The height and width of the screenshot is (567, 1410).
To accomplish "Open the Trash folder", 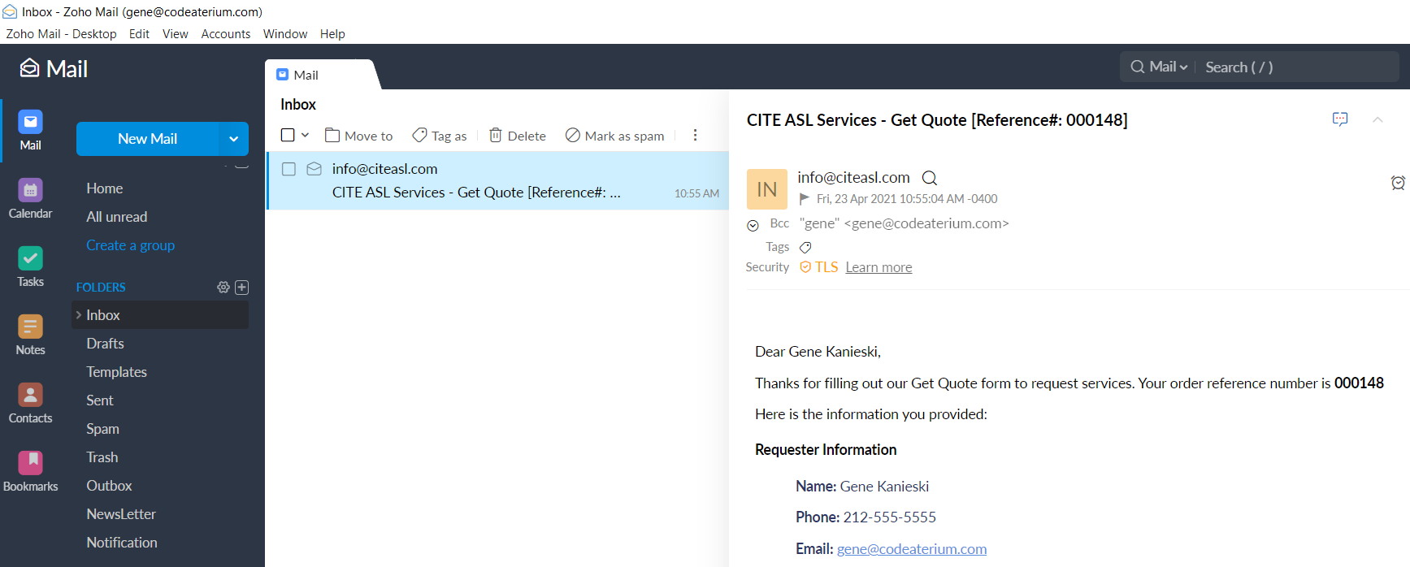I will click(x=102, y=457).
